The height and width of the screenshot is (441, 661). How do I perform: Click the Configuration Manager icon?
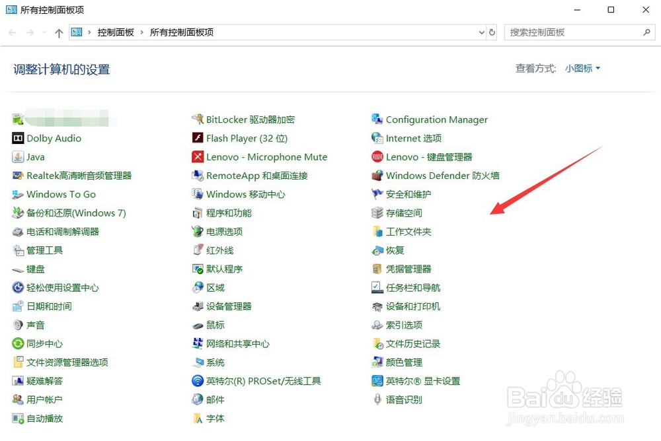coord(377,119)
